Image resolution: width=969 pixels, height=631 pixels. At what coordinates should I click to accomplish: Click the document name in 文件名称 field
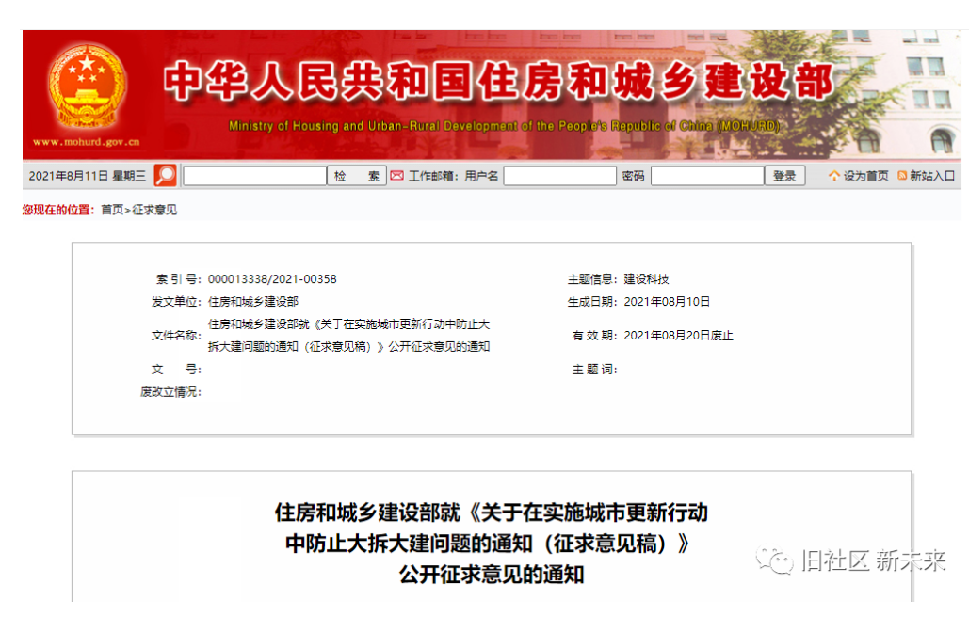348,335
